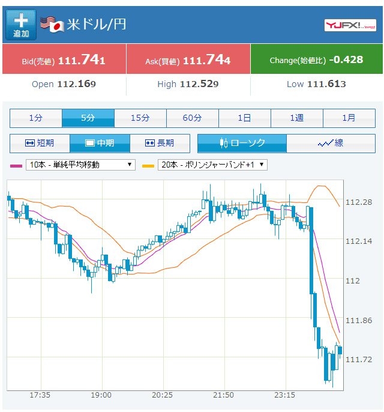
Task: Click the 112 price axis label
Action: (x=353, y=281)
